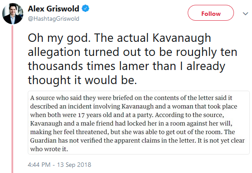
Task: Click the blue verified badge checkmark
Action: click(x=85, y=8)
